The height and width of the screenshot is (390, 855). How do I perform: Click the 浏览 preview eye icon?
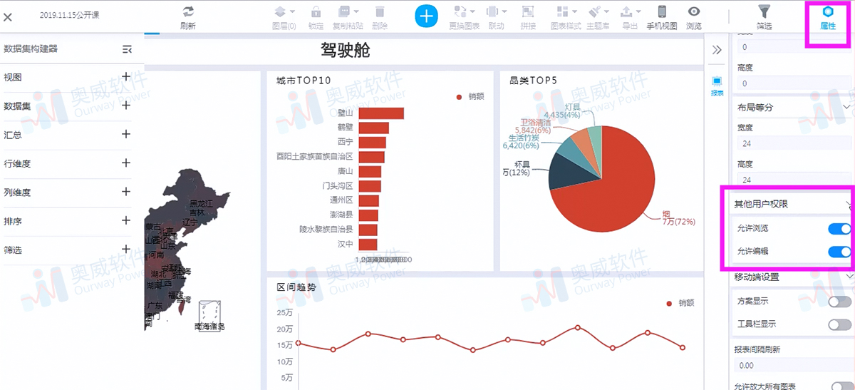click(693, 11)
